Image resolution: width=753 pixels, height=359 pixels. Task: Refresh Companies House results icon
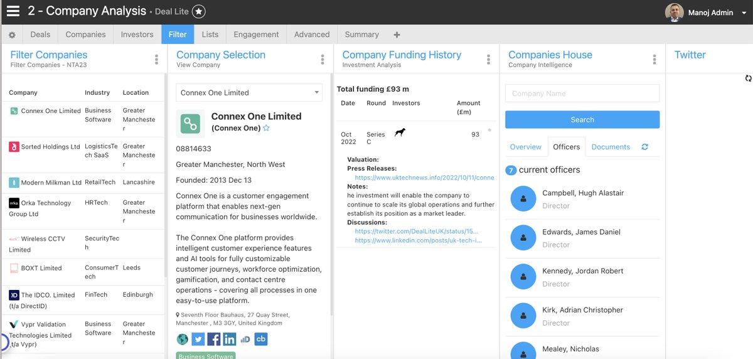coord(644,147)
